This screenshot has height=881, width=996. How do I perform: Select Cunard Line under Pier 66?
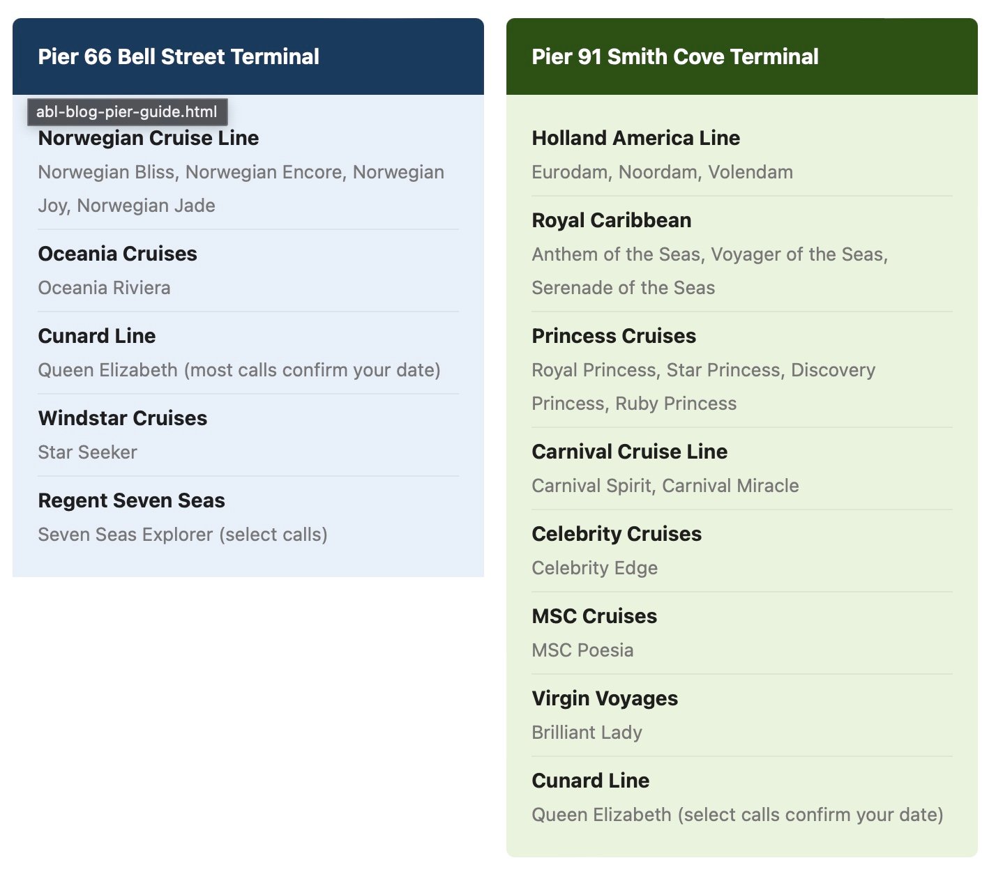97,336
